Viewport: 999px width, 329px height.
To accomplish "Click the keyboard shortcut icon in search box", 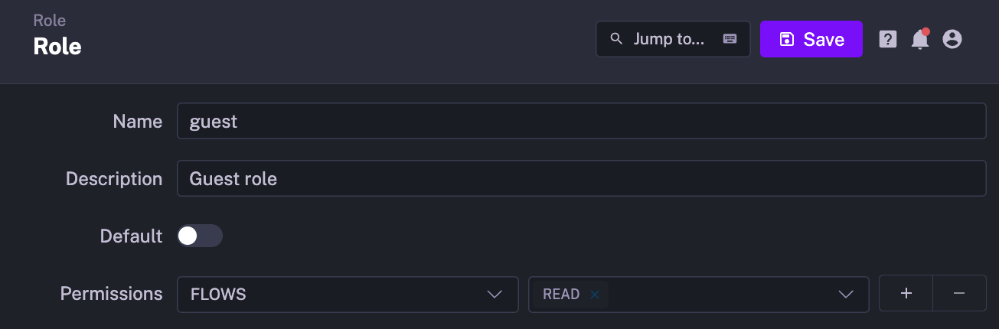I will click(x=730, y=39).
